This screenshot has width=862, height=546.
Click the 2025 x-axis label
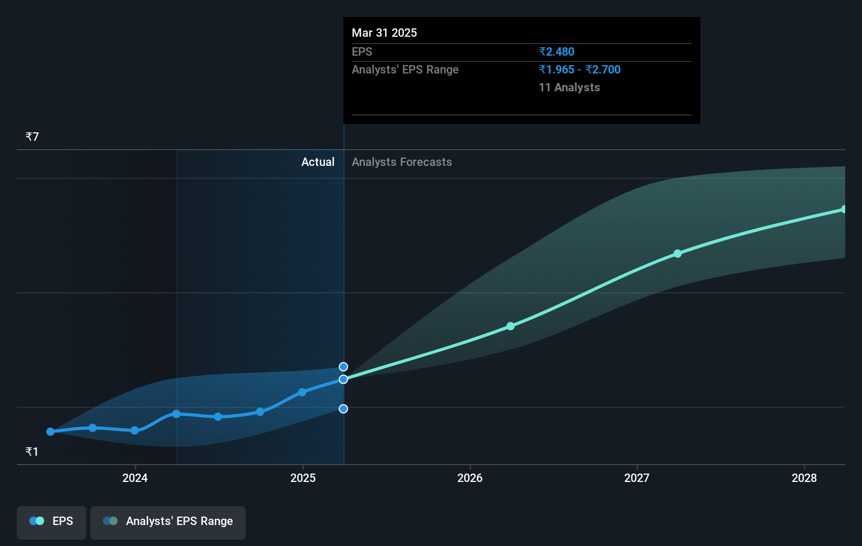click(x=303, y=478)
